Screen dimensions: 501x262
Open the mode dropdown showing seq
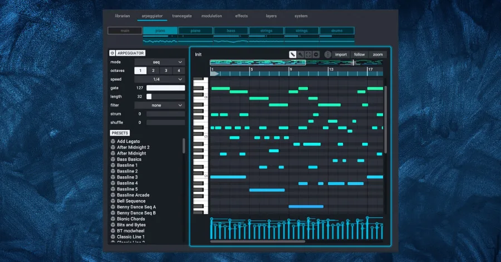pos(159,62)
